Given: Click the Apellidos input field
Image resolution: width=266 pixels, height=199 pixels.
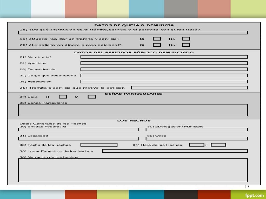Looking at the screenshot, I should tap(164, 63).
